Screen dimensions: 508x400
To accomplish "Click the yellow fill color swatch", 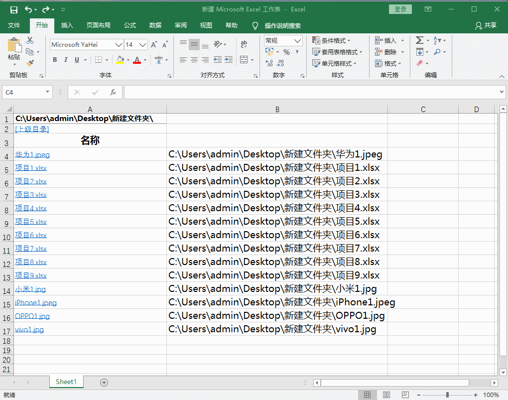I will click(x=120, y=60).
